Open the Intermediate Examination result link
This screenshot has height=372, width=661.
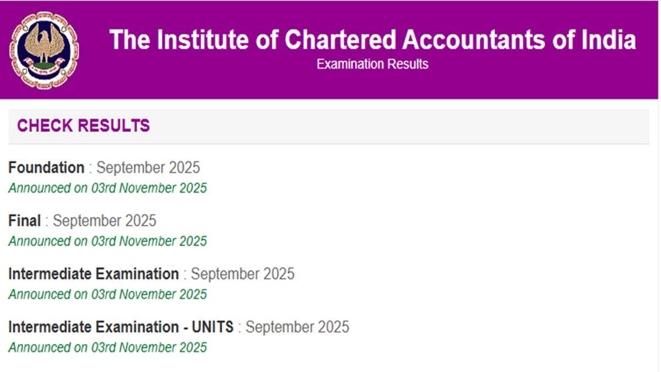93,274
